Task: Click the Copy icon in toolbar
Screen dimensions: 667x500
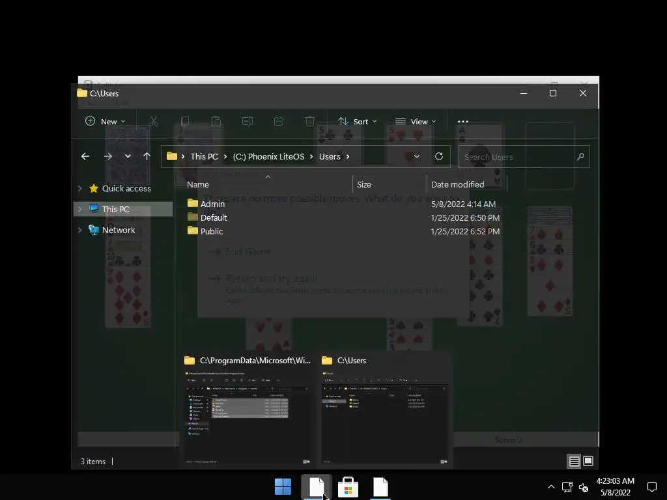Action: point(184,122)
